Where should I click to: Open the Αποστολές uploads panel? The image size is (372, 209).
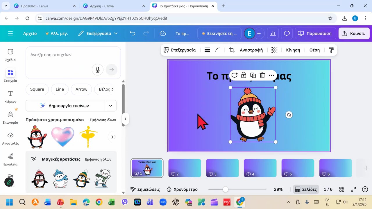[x=10, y=138]
